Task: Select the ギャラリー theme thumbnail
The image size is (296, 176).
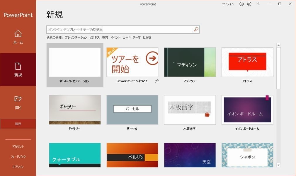Action: tap(75, 110)
